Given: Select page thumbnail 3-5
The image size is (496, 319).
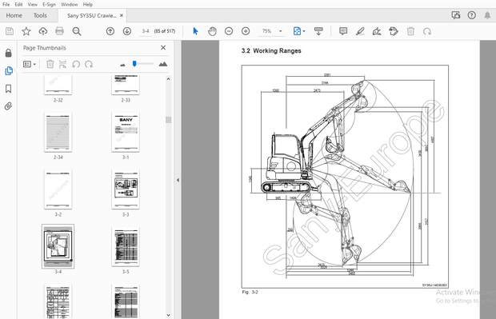Looking at the screenshot, I should (126, 246).
